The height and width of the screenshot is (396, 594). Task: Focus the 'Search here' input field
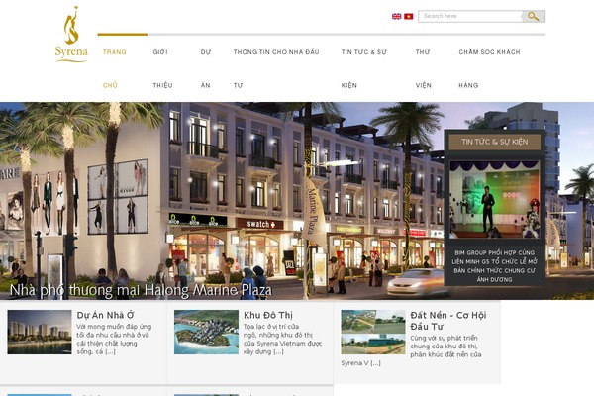[x=470, y=16]
